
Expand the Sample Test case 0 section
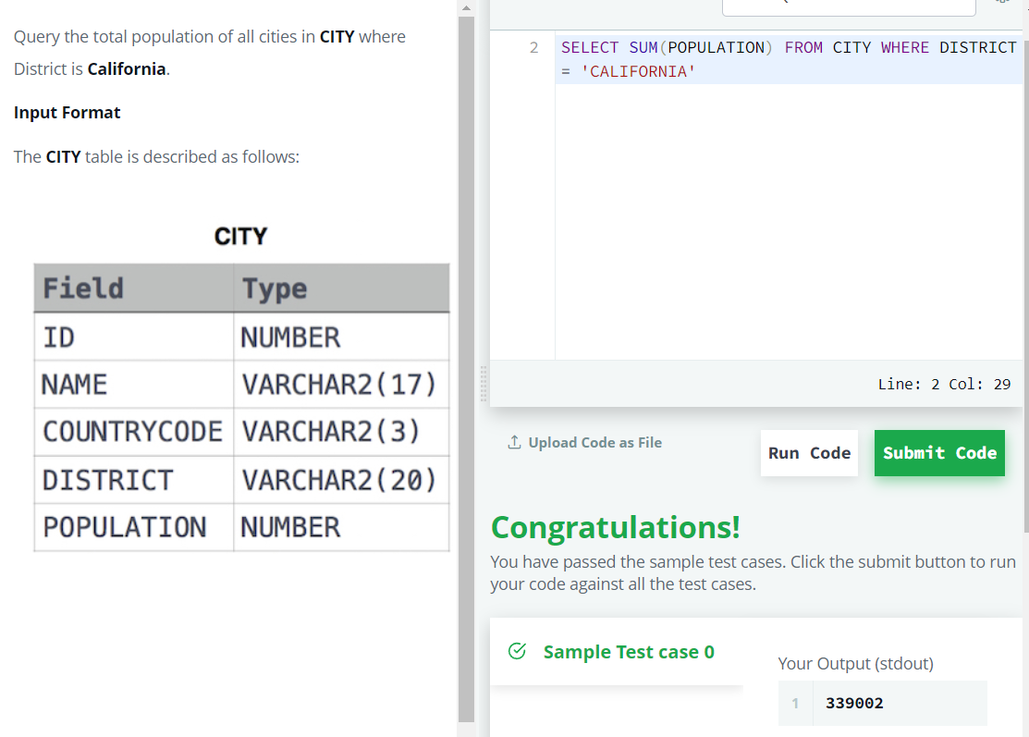629,651
